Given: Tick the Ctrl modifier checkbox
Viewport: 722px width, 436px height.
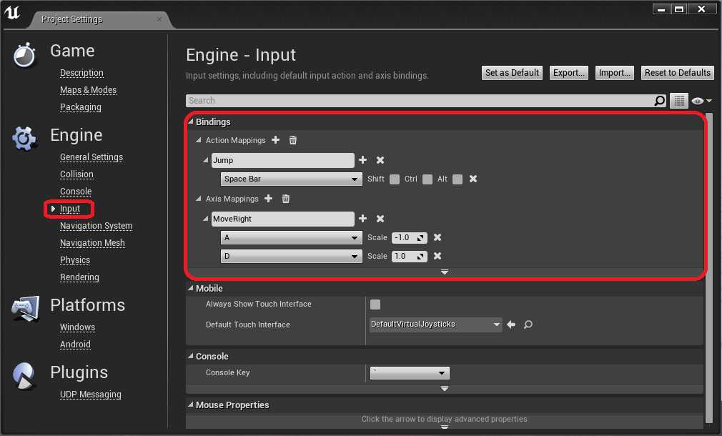Looking at the screenshot, I should coord(427,179).
